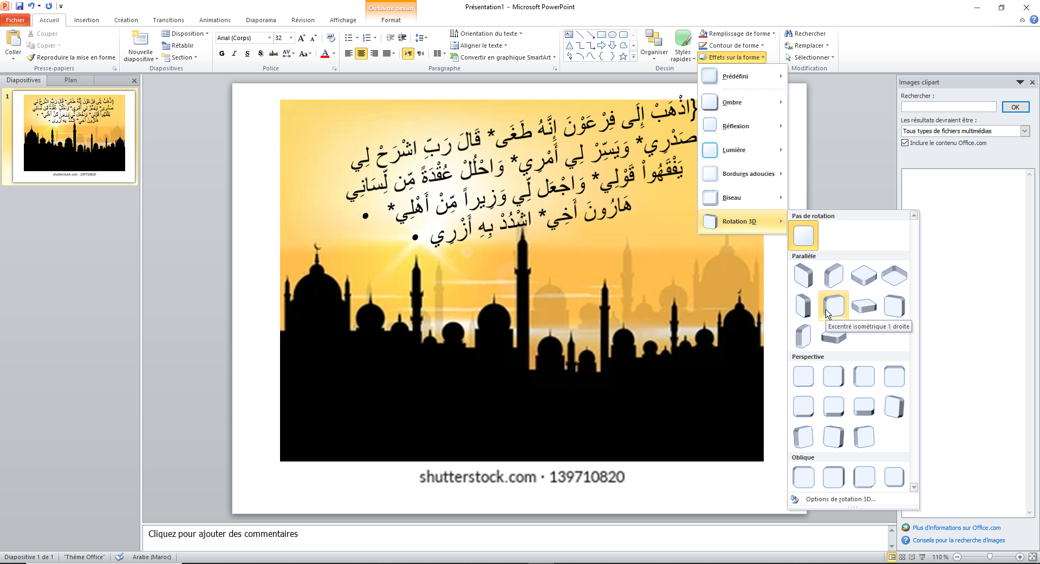The height and width of the screenshot is (564, 1040).
Task: Clear all formatting eraser icon
Action: coord(331,38)
